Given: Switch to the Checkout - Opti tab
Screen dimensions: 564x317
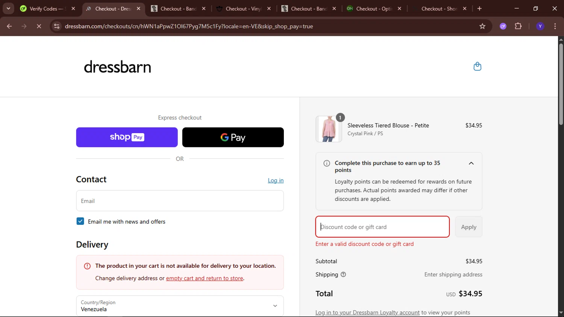Looking at the screenshot, I should 374,8.
